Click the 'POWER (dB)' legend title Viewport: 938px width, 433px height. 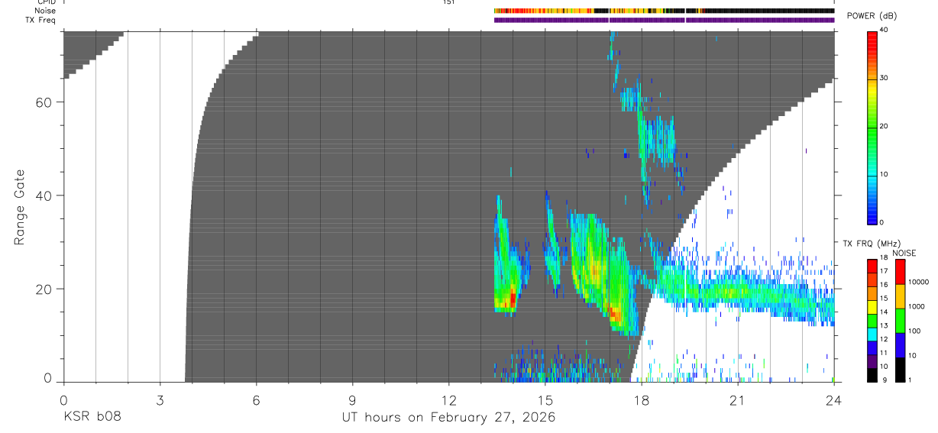[872, 16]
